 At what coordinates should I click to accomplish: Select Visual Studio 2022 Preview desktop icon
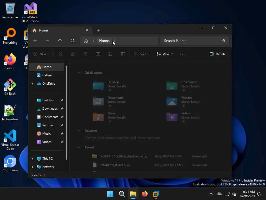click(x=30, y=12)
